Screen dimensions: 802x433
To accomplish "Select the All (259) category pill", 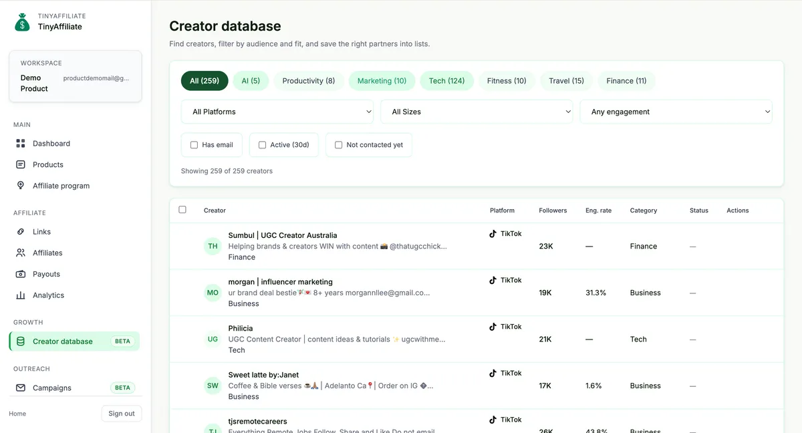I will click(x=205, y=81).
